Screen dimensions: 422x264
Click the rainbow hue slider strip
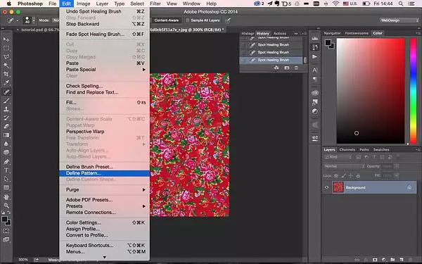pyautogui.click(x=413, y=91)
